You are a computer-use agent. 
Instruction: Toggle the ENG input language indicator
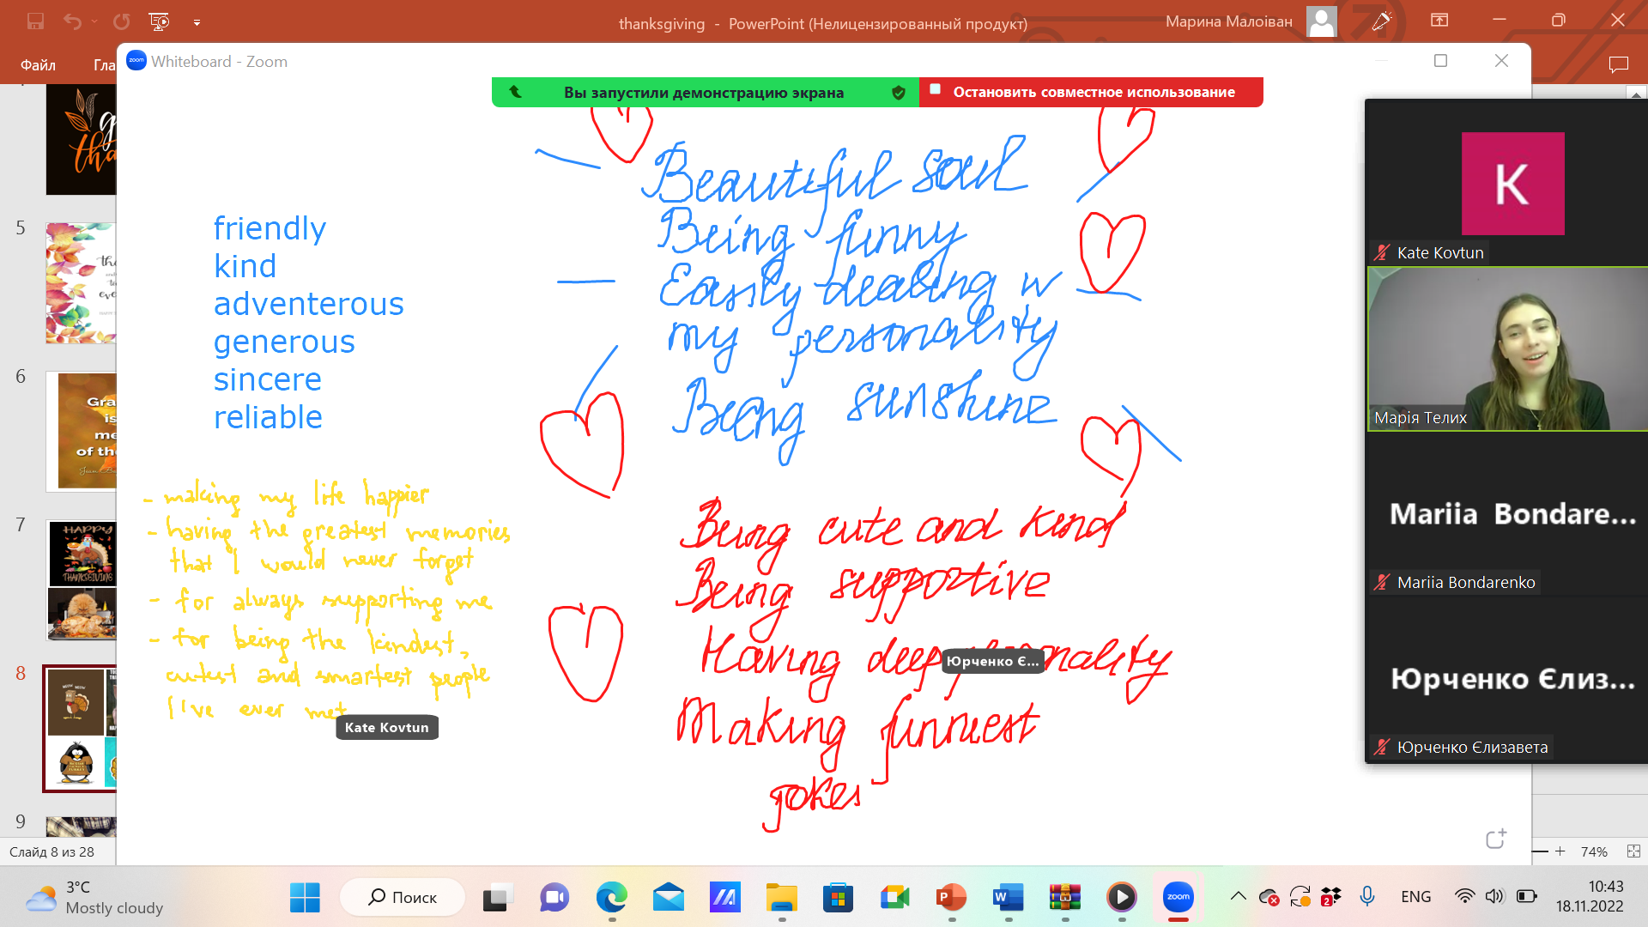coord(1415,897)
